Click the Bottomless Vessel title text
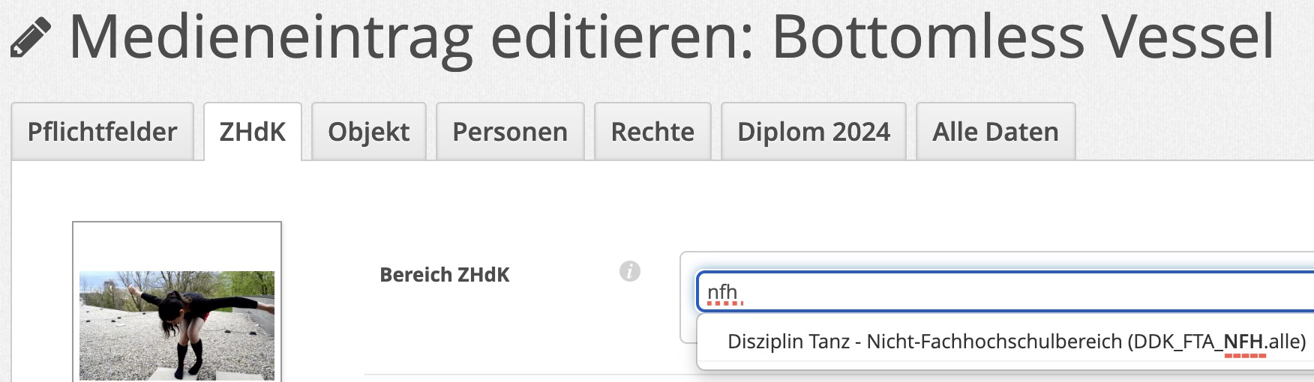 pos(1023,37)
